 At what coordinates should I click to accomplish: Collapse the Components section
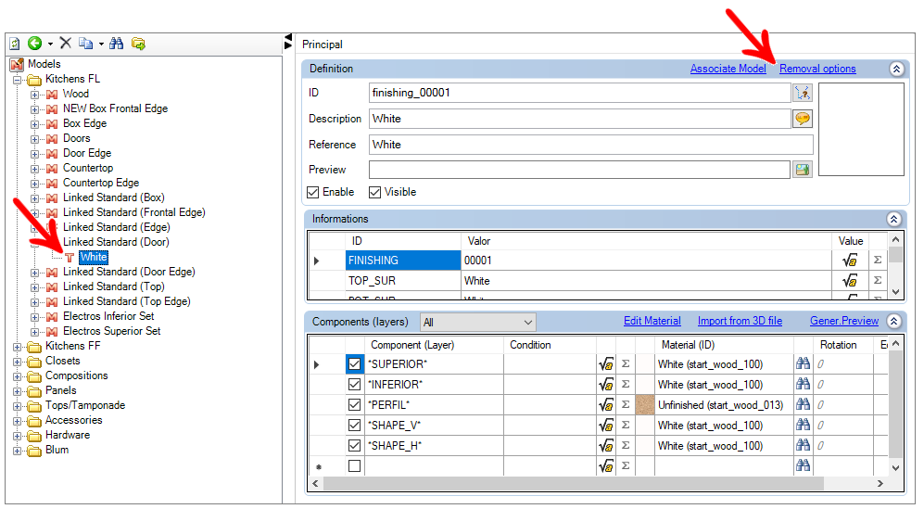pyautogui.click(x=894, y=322)
